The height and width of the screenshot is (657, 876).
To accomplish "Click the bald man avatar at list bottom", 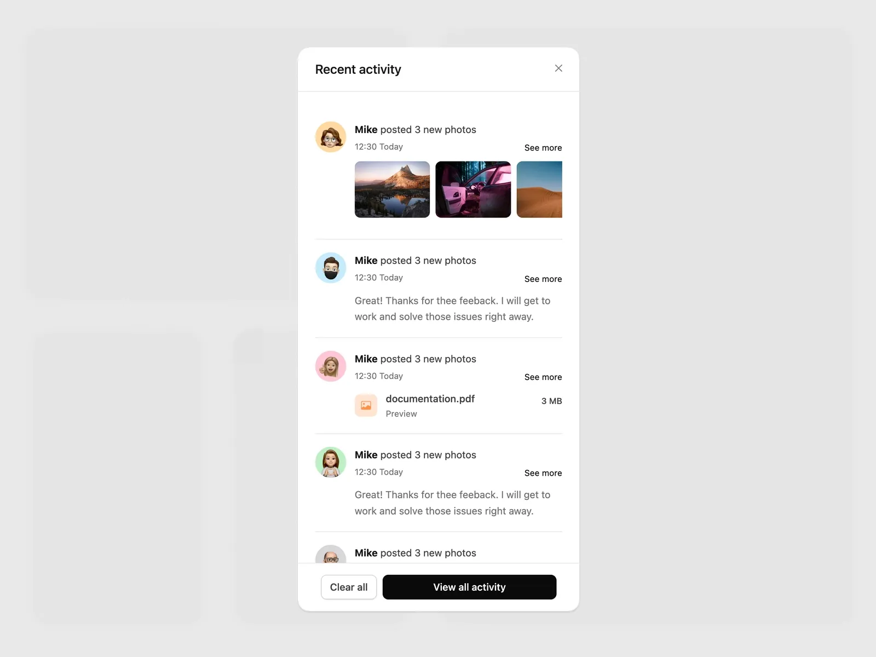I will point(331,554).
